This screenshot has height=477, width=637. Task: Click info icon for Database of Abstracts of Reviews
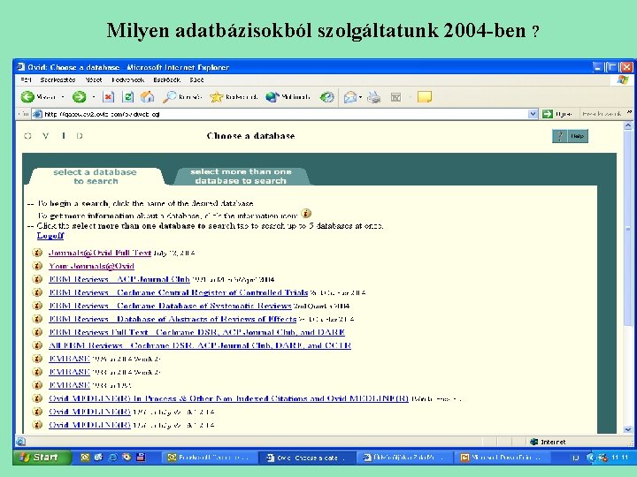pos(37,319)
